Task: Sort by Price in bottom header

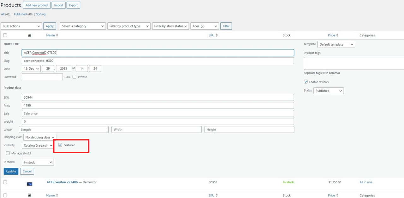Action: click(x=331, y=195)
